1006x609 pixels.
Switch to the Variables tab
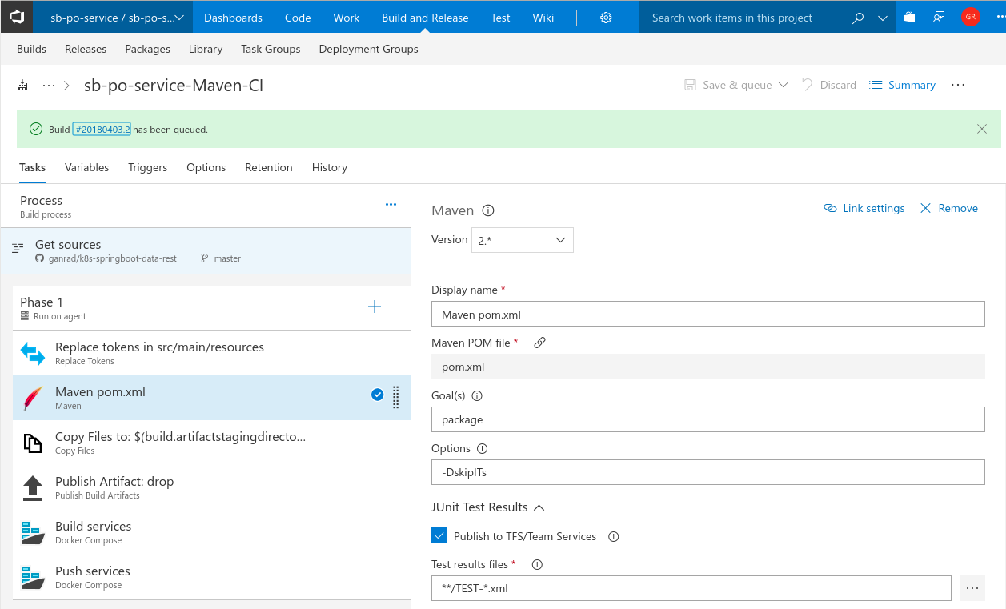86,167
